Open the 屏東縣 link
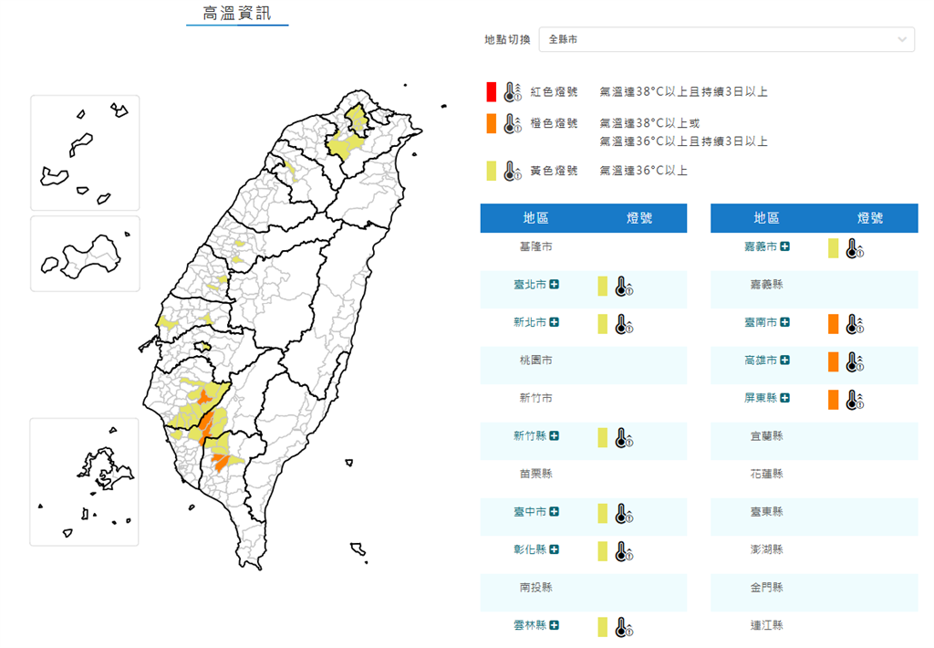 (x=762, y=398)
